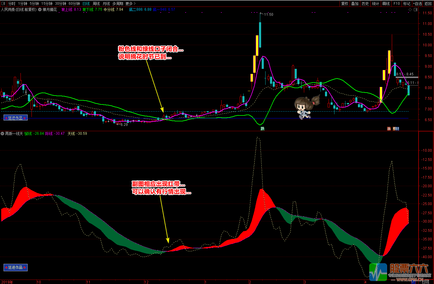Open the 复权 adjustment menu
434x284 pixels.
[x=345, y=4]
